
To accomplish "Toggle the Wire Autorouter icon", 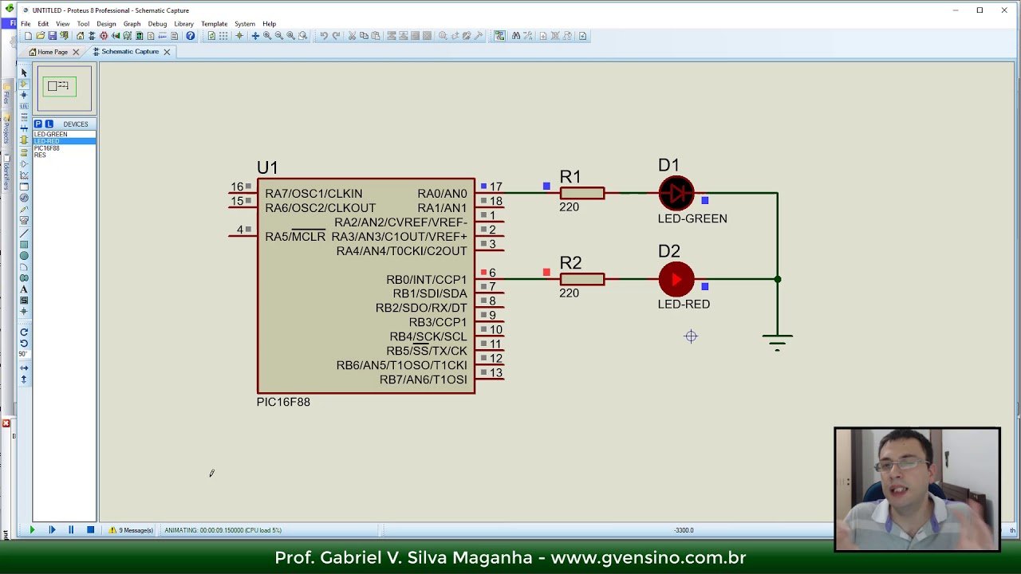I will (499, 36).
